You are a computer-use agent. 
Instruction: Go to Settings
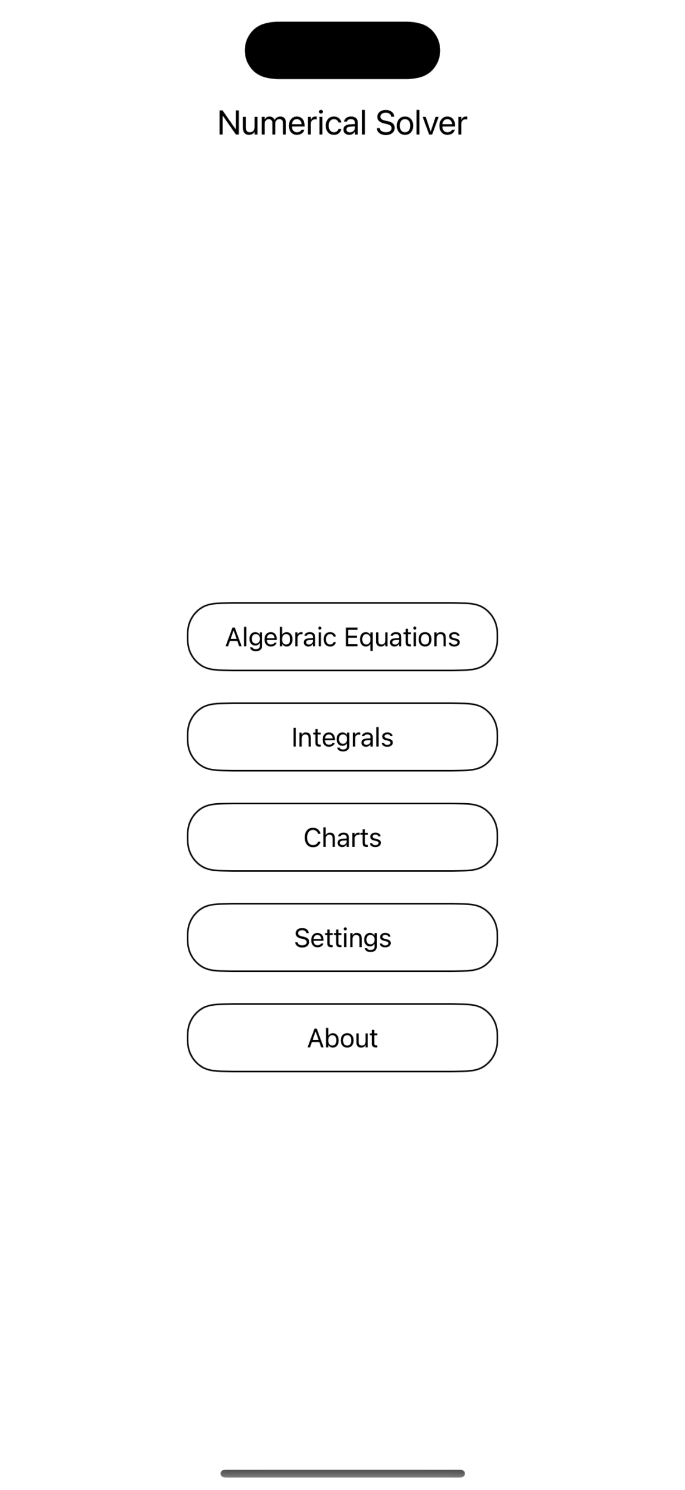(x=342, y=937)
